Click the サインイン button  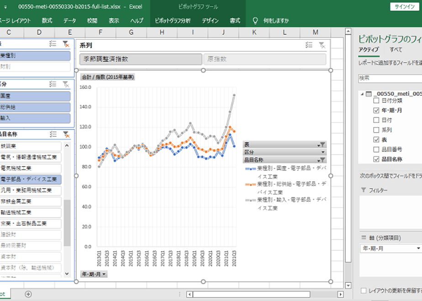(x=405, y=7)
